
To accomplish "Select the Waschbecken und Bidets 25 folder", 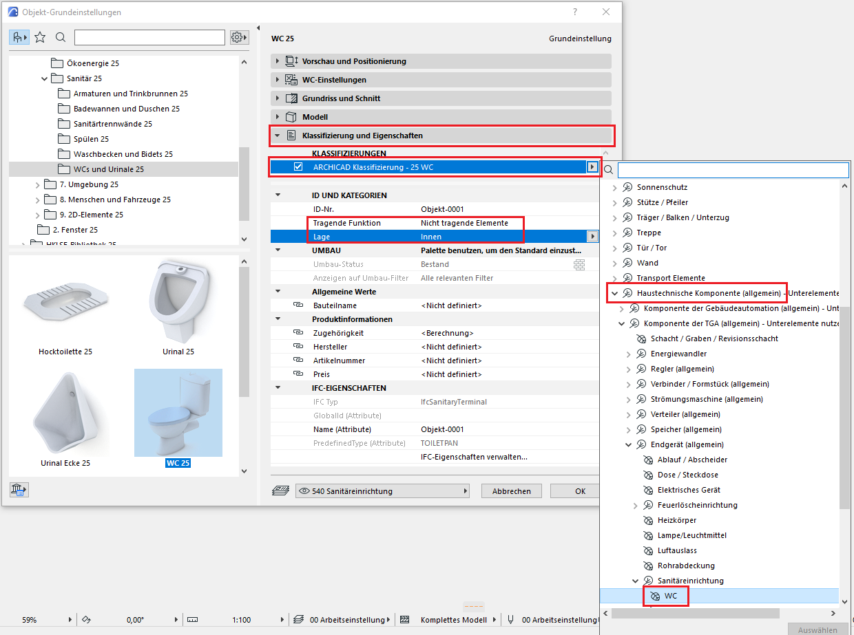I will 123,154.
